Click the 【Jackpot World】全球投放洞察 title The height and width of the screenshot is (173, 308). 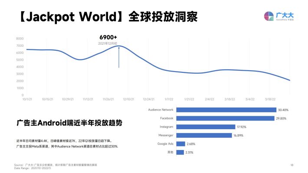(108, 16)
